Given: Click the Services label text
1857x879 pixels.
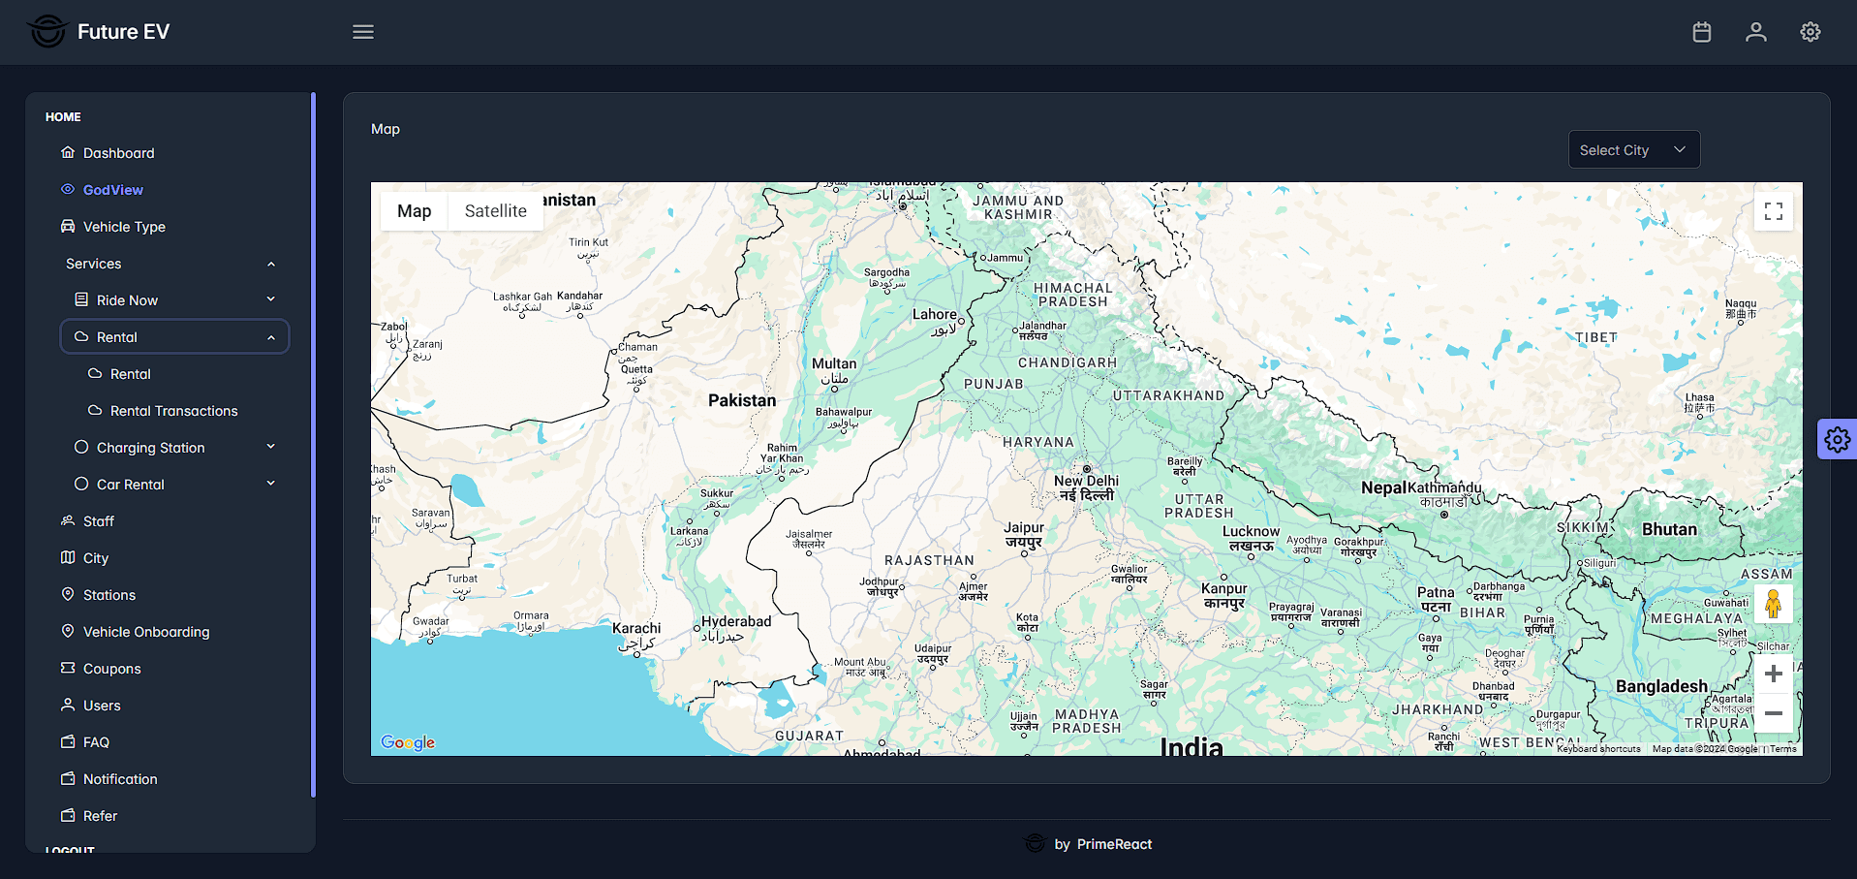Looking at the screenshot, I should [93, 264].
